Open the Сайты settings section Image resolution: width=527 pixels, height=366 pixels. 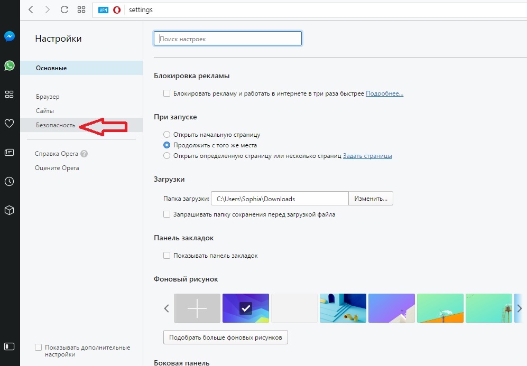[45, 111]
